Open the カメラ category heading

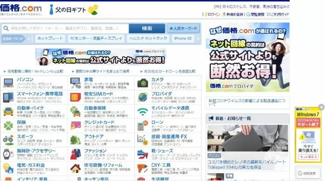click(157, 79)
